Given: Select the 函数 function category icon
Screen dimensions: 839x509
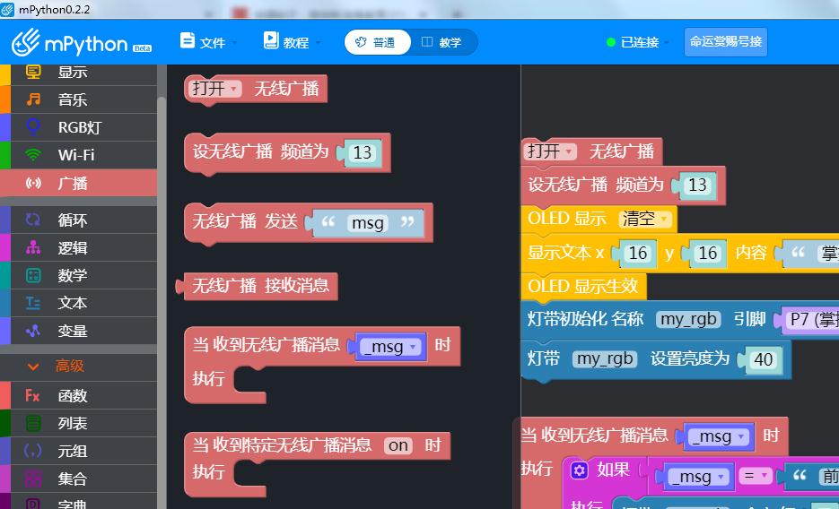Looking at the screenshot, I should [33, 396].
